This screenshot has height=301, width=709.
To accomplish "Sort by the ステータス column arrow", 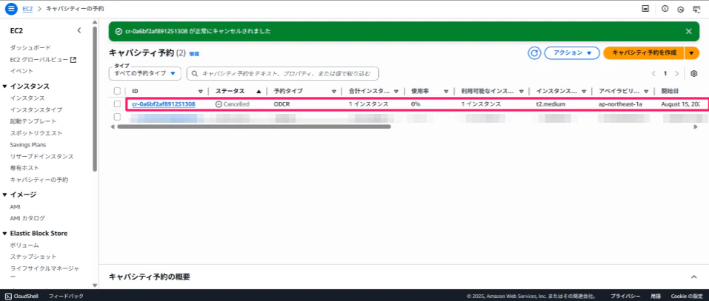I will 259,91.
